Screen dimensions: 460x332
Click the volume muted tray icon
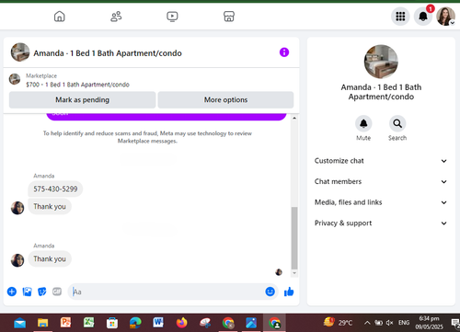point(389,323)
